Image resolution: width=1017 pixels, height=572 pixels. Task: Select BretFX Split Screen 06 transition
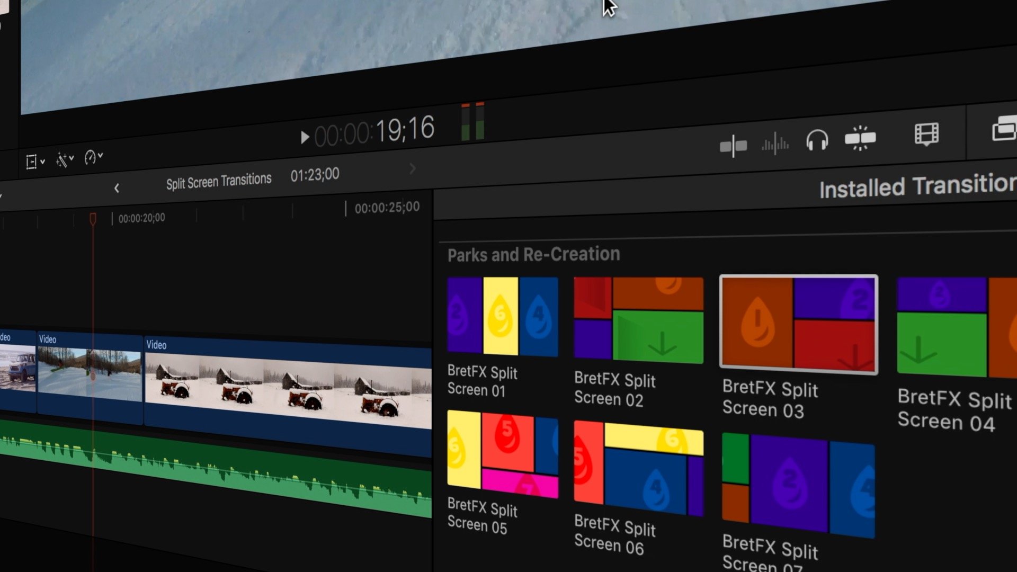638,468
